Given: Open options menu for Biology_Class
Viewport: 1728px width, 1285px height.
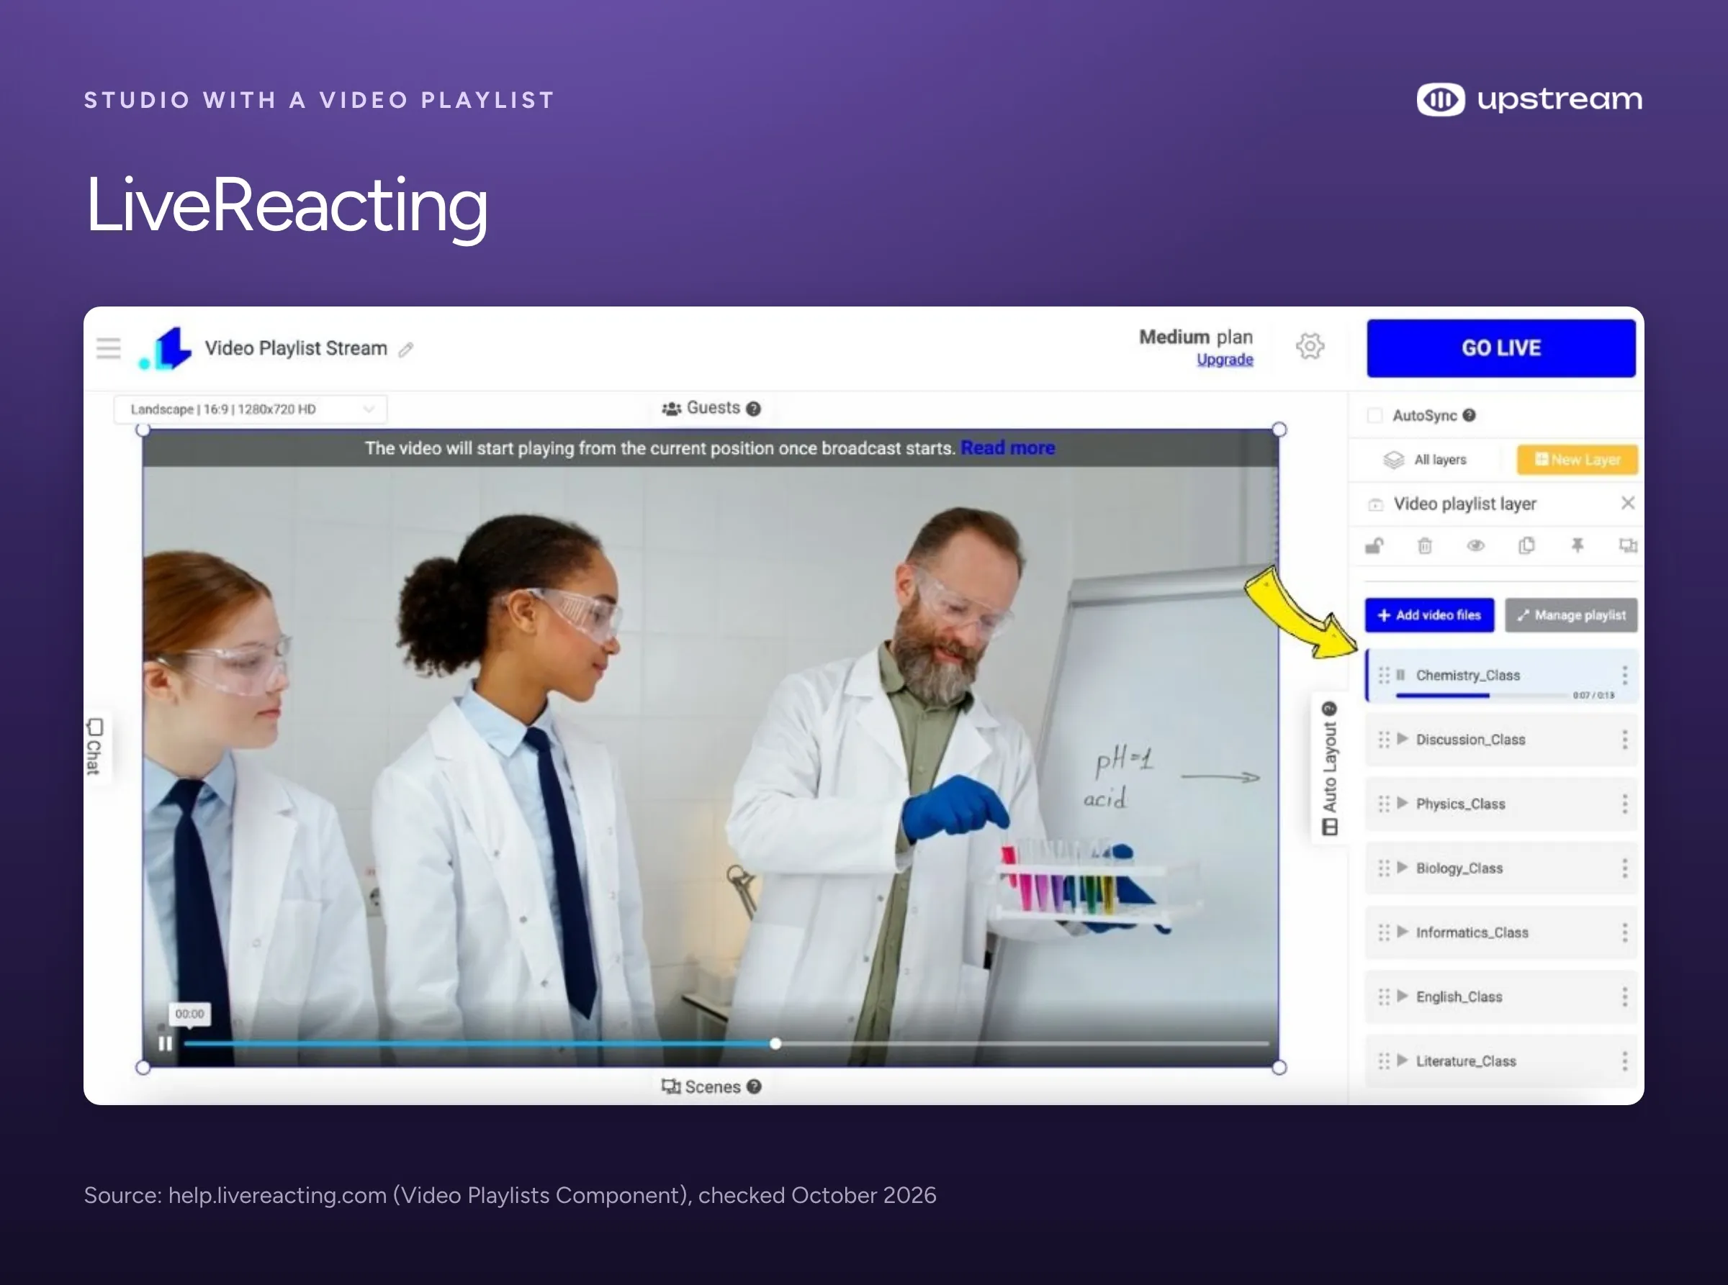Looking at the screenshot, I should tap(1624, 868).
